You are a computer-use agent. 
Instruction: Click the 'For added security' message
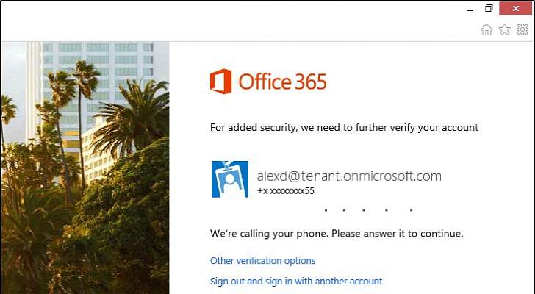click(x=344, y=128)
